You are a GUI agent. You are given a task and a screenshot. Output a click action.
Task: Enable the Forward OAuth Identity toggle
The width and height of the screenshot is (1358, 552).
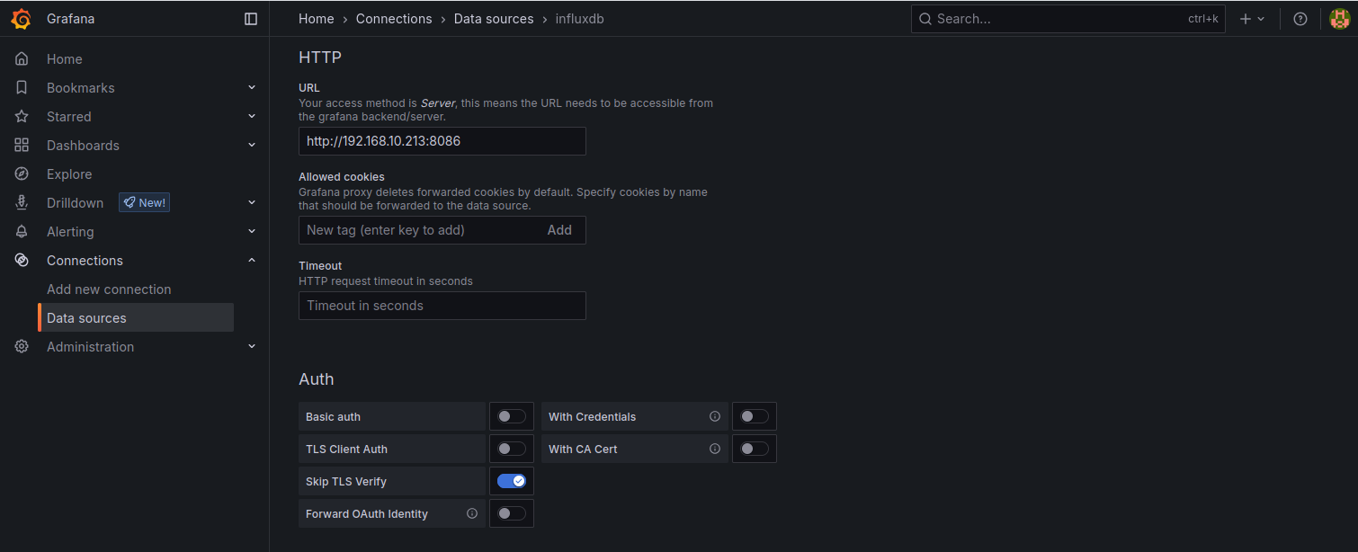click(x=512, y=513)
